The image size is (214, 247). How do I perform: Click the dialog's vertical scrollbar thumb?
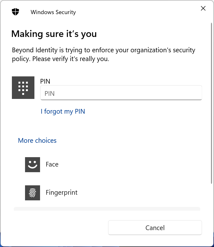(x=211, y=103)
